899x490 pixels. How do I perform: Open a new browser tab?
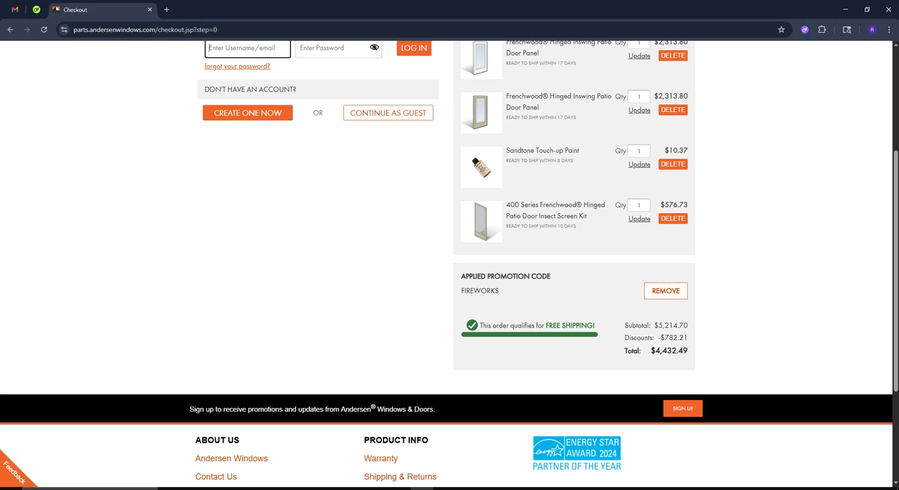tap(167, 10)
